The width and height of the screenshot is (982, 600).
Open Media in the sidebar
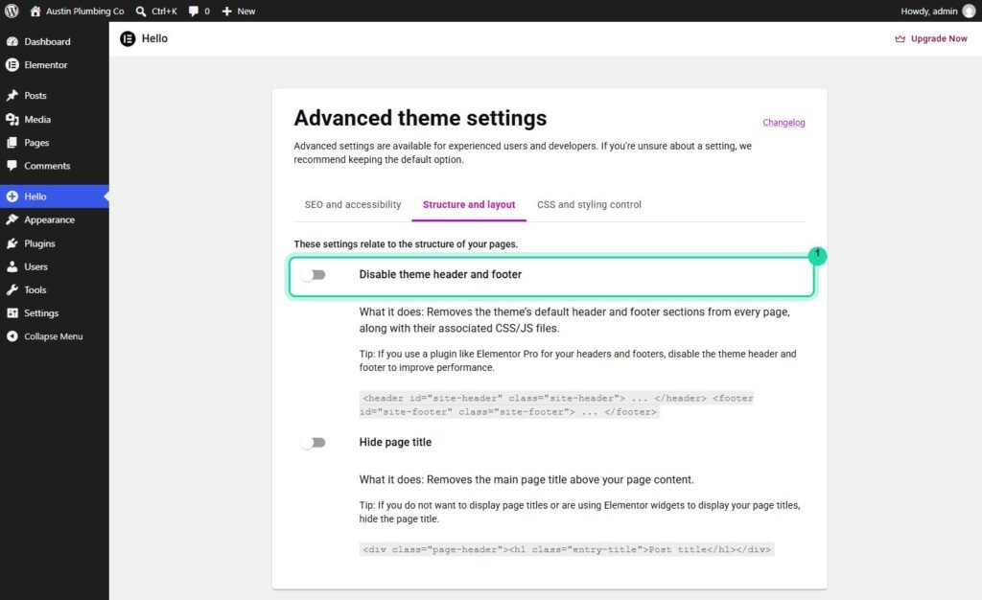point(55,119)
